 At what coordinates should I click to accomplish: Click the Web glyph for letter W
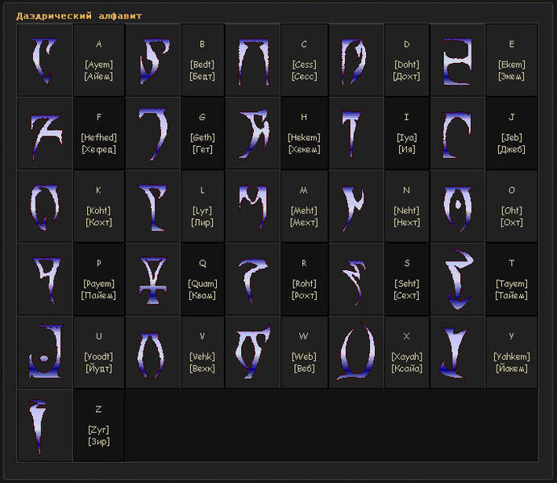[252, 352]
